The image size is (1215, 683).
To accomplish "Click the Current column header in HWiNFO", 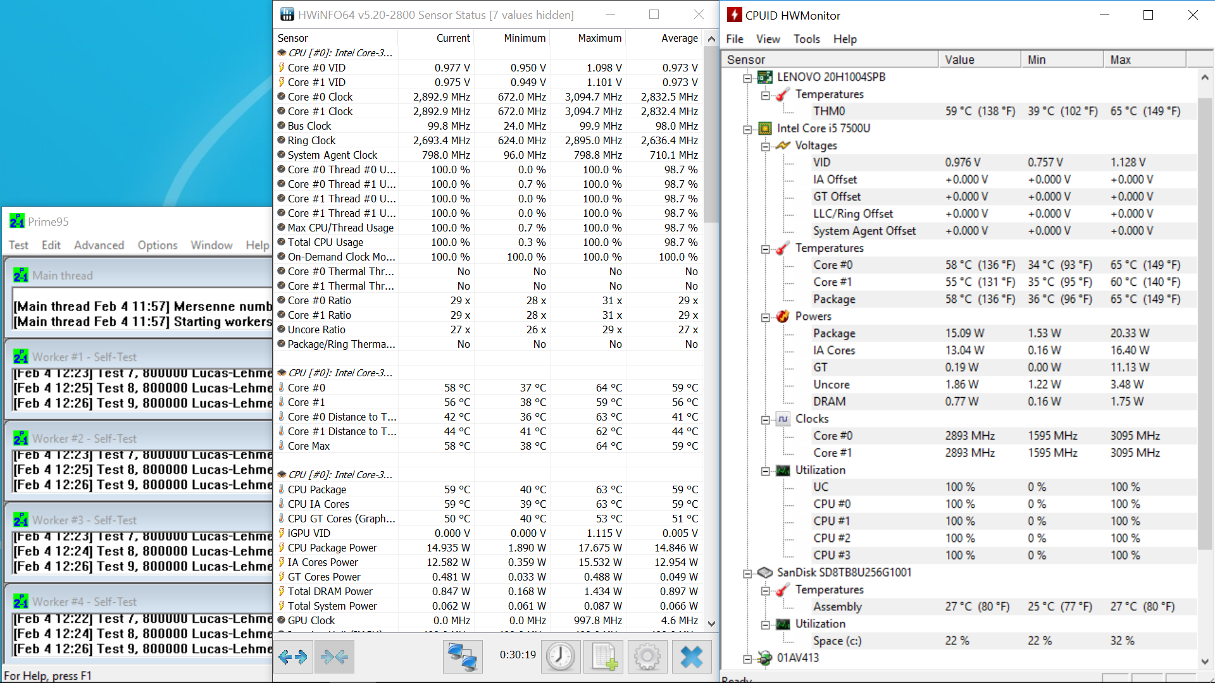I will (437, 38).
